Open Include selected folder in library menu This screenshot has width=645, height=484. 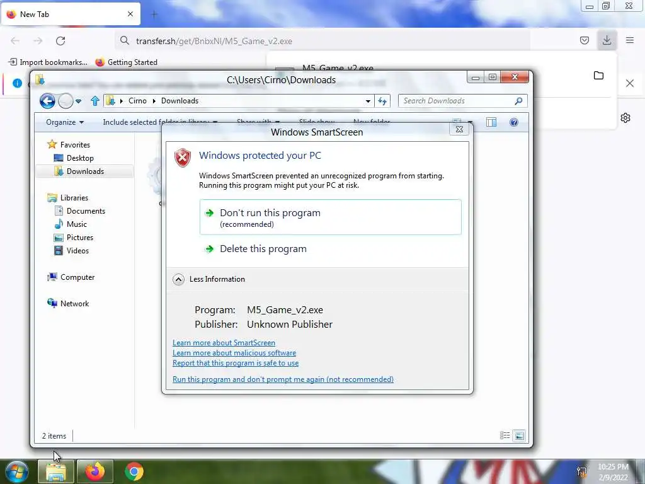pyautogui.click(x=161, y=122)
